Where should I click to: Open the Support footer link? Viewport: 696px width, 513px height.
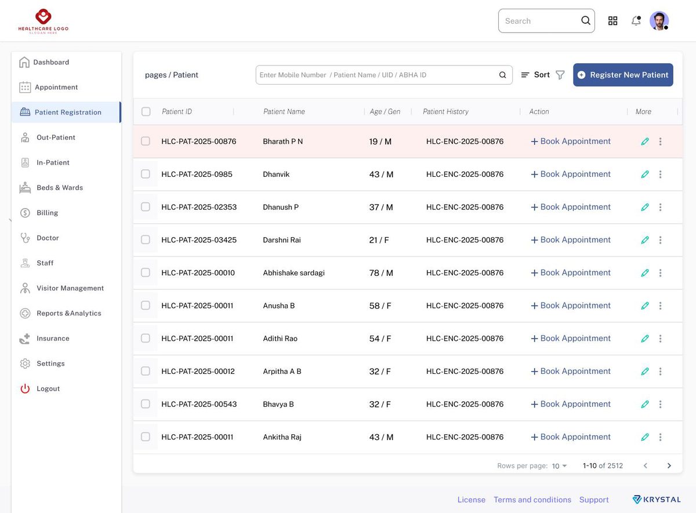pyautogui.click(x=594, y=500)
